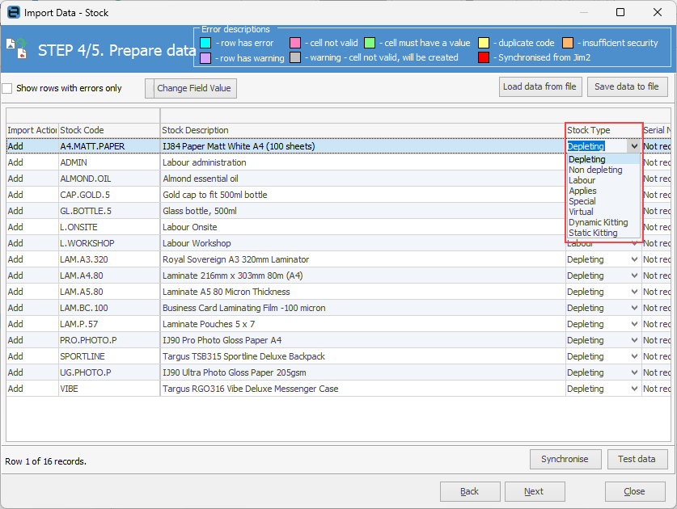This screenshot has width=677, height=509.
Task: Click the Test data button
Action: (637, 459)
